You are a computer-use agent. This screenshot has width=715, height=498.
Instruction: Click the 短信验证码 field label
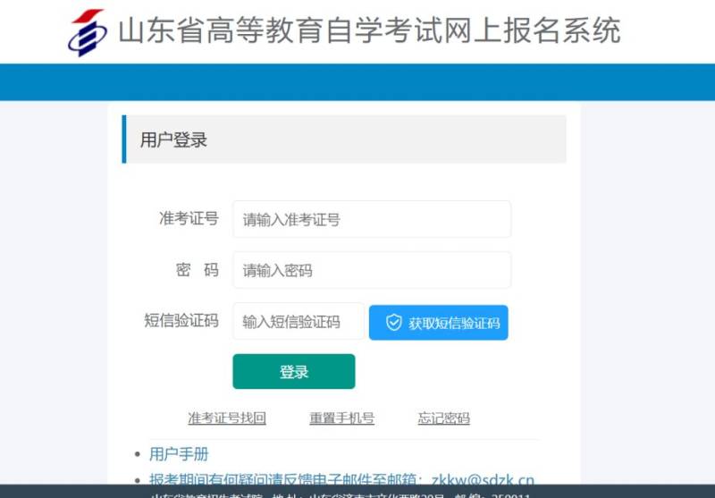pos(181,322)
